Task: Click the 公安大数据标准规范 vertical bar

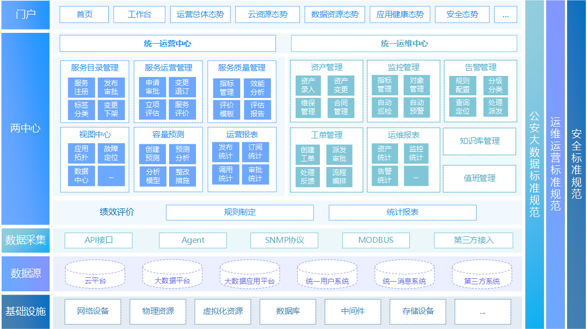Action: click(534, 164)
